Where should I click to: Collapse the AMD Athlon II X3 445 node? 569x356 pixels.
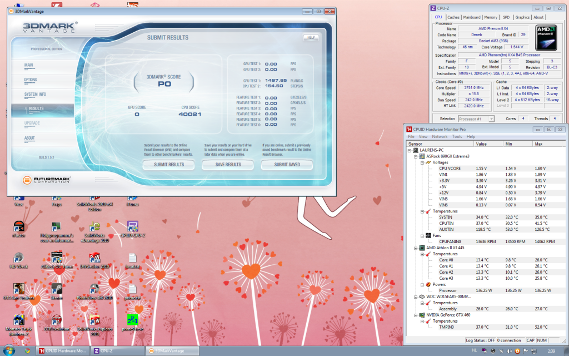tap(416, 248)
